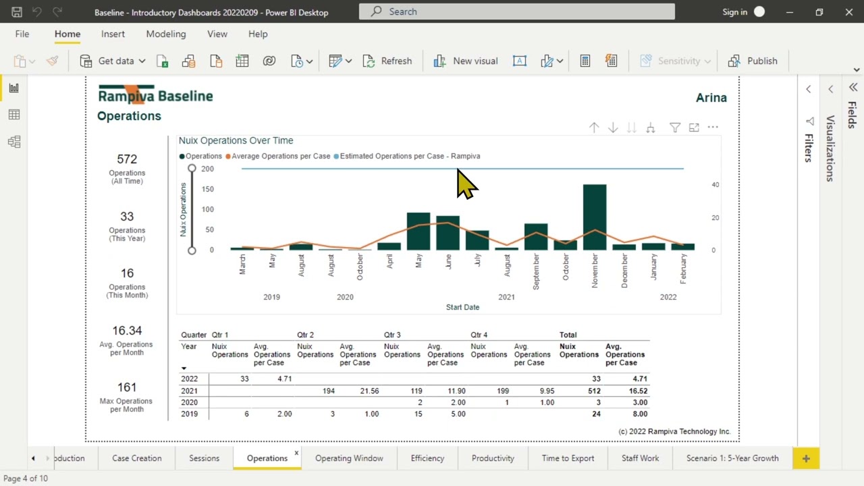Go to next hierarchy level double-arrow
Screen dimensions: 864x486
632,128
